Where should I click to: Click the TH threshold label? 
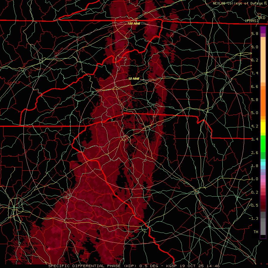256,232
